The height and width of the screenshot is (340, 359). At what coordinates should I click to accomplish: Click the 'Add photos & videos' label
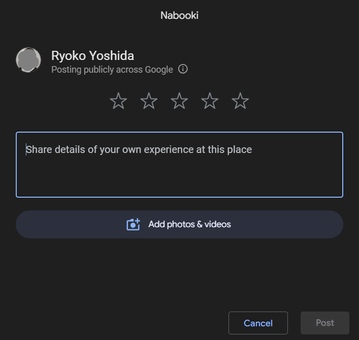[x=189, y=224]
